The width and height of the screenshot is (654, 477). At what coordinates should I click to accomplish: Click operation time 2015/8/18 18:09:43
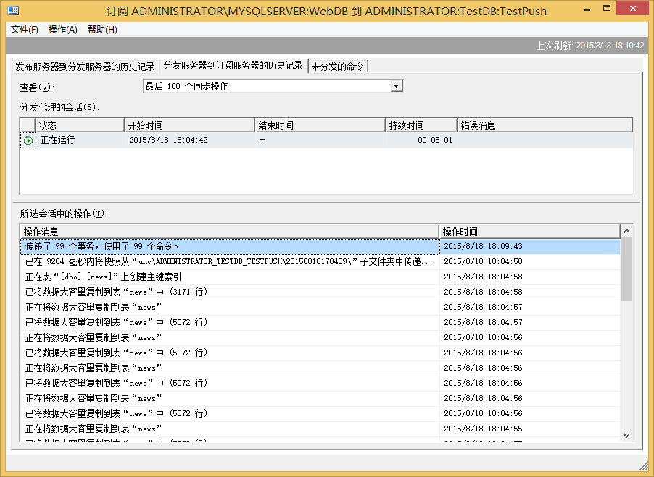click(483, 246)
